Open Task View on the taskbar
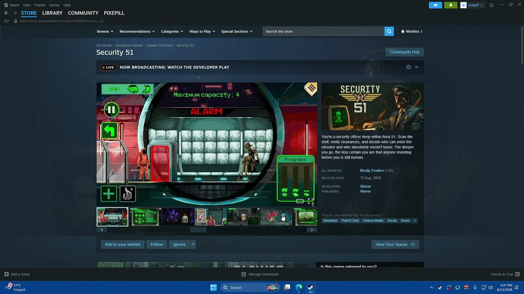The image size is (524, 294). click(x=287, y=287)
